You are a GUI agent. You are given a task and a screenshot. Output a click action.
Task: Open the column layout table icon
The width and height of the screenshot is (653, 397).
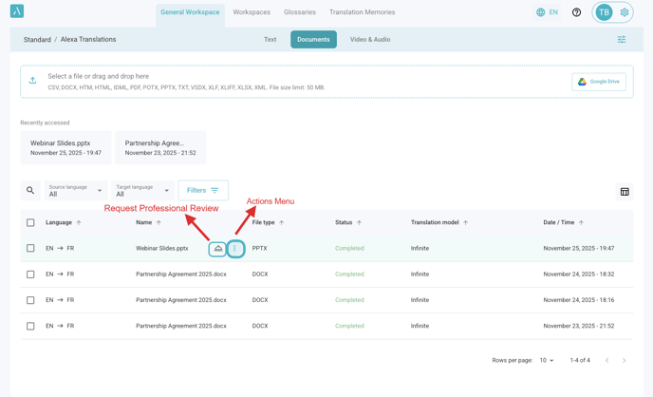[625, 192]
